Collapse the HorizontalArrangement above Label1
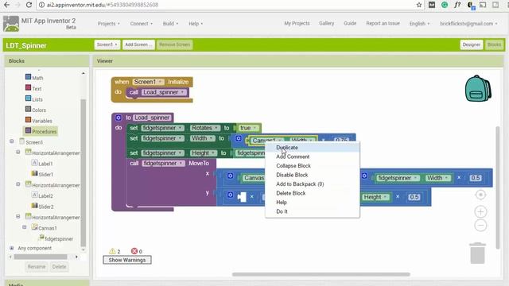 (18, 152)
